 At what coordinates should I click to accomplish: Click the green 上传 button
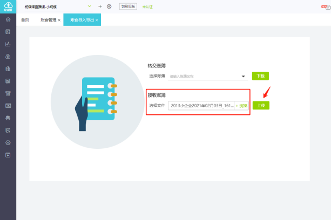click(261, 105)
